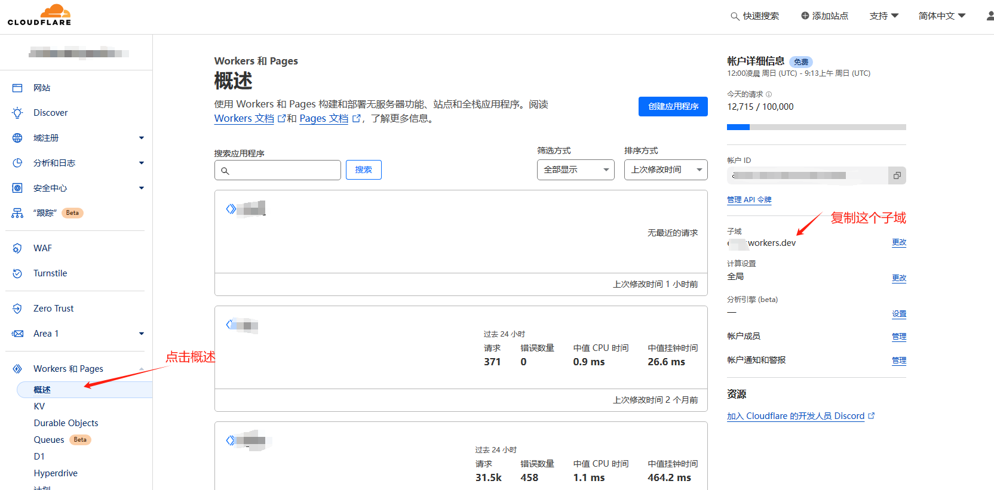Open the first application card with 无最近的请求
Viewport: 994px width, 490px height.
[461, 243]
